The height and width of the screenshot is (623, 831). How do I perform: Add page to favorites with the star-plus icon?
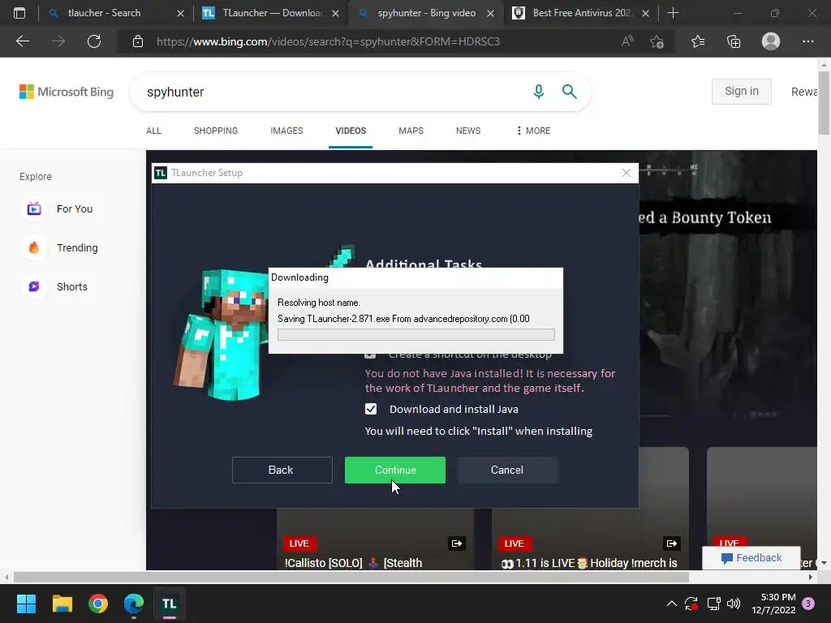pyautogui.click(x=657, y=41)
